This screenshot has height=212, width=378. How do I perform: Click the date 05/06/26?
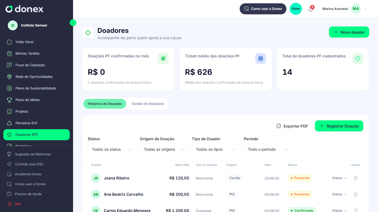click(272, 195)
